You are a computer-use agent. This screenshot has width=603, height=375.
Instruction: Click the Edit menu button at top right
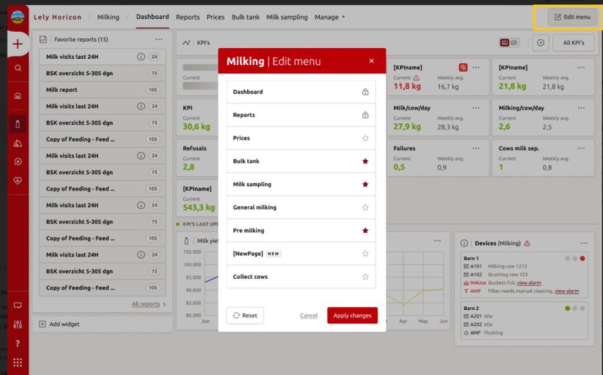tap(572, 17)
